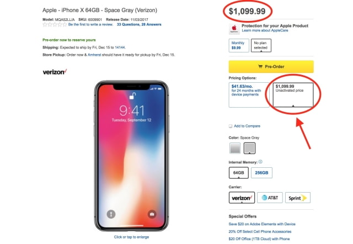
Task: Choose 256GB internal memory
Action: click(261, 173)
